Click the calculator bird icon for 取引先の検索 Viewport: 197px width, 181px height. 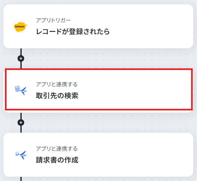click(21, 90)
